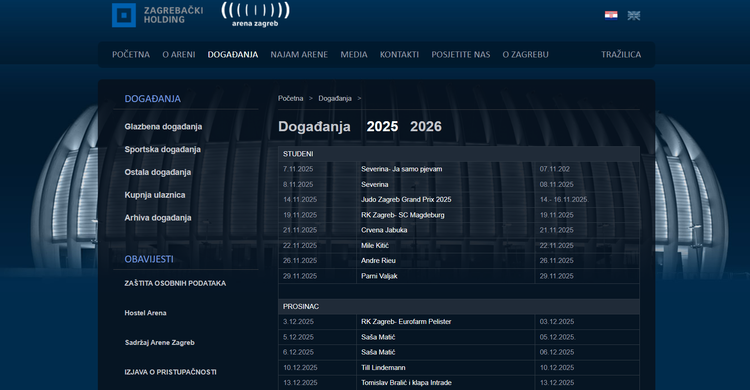Open the Andre Rieu event
The width and height of the screenshot is (750, 390).
click(x=378, y=261)
